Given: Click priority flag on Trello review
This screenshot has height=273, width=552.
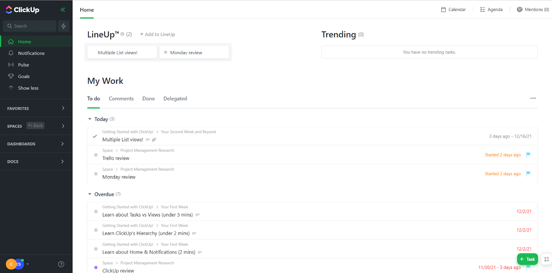Looking at the screenshot, I should point(528,155).
